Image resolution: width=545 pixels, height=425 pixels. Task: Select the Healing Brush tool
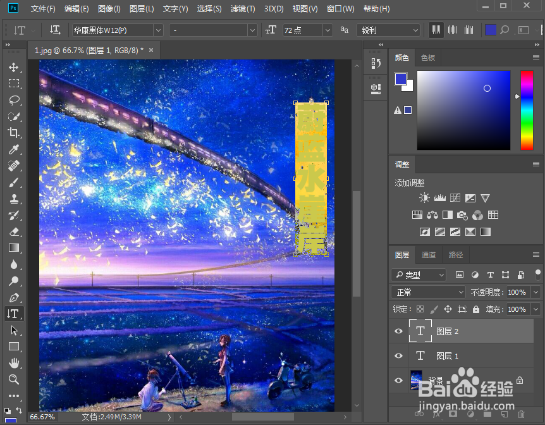pyautogui.click(x=14, y=166)
